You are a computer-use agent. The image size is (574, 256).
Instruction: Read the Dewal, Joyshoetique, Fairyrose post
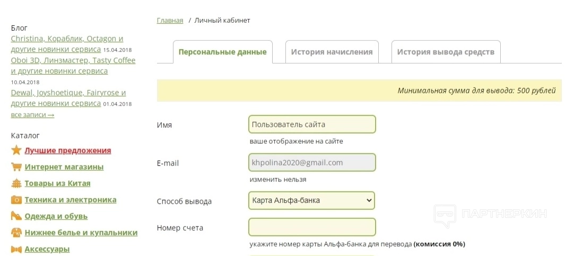click(68, 93)
